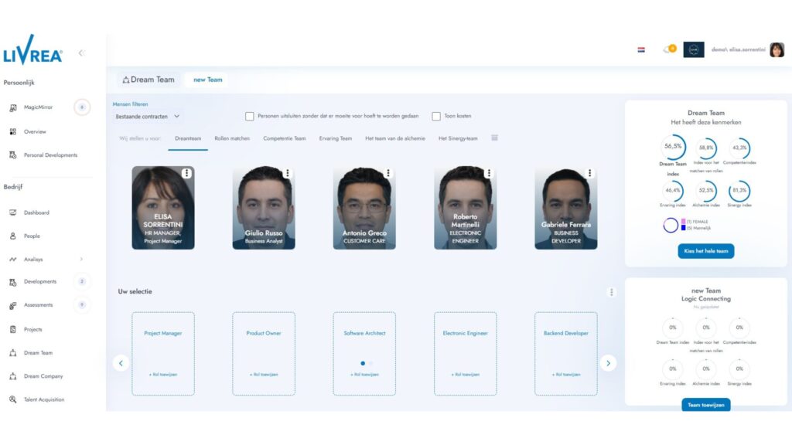
Task: Click the Dream Company sidebar icon
Action: 13,376
